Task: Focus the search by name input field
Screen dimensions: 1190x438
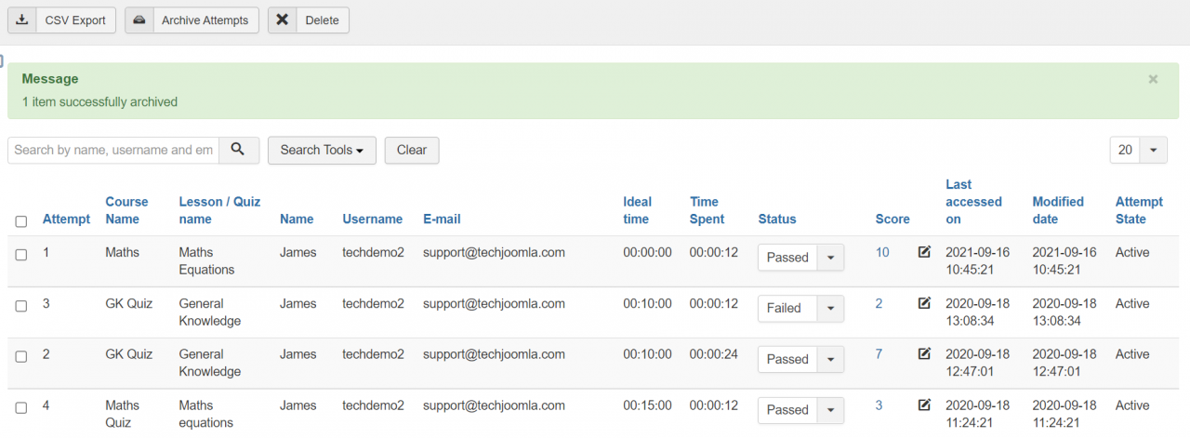Action: pos(113,150)
